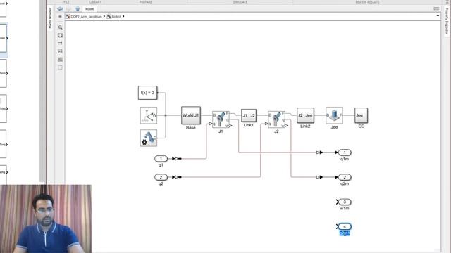This screenshot has width=451, height=253.
Task: Open the address bar dropdown arrow
Action: click(438, 16)
